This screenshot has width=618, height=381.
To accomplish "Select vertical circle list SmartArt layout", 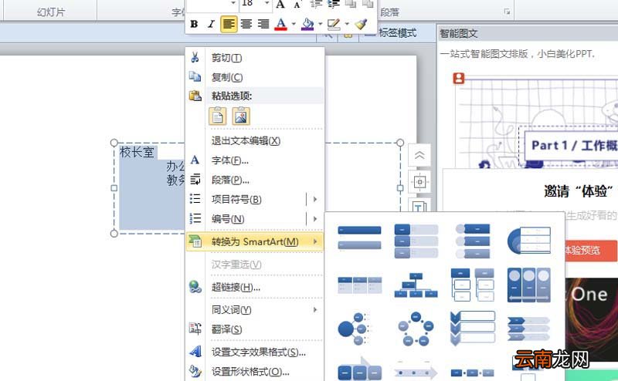I will [473, 241].
